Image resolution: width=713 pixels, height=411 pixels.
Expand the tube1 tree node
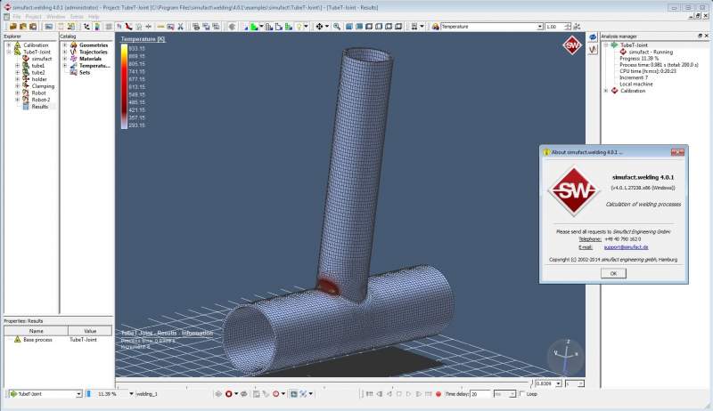click(x=17, y=66)
